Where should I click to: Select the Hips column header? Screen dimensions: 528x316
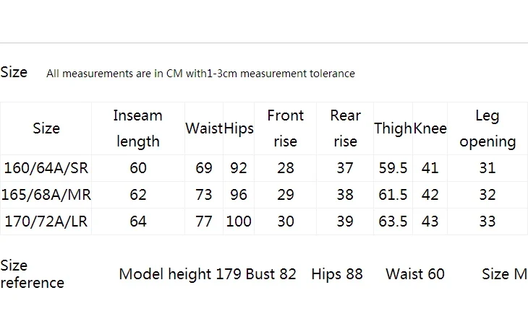239,128
